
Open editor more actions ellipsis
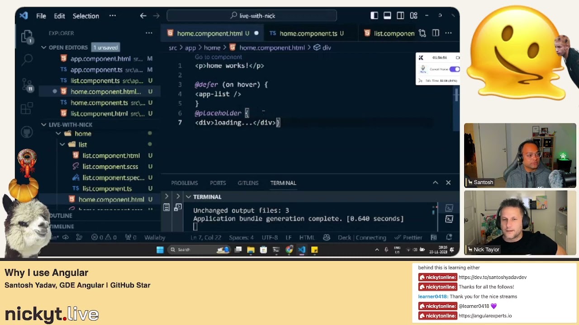[448, 33]
